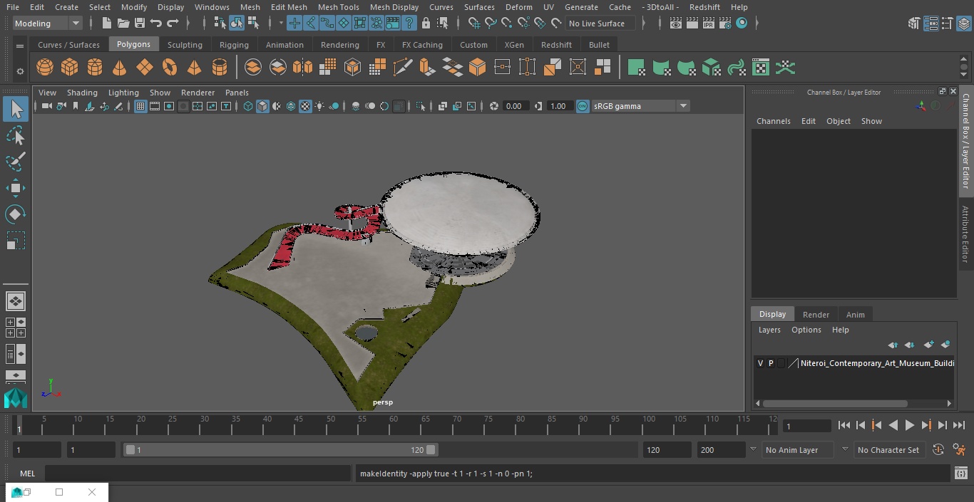Toggle layer visibility V box

click(760, 363)
